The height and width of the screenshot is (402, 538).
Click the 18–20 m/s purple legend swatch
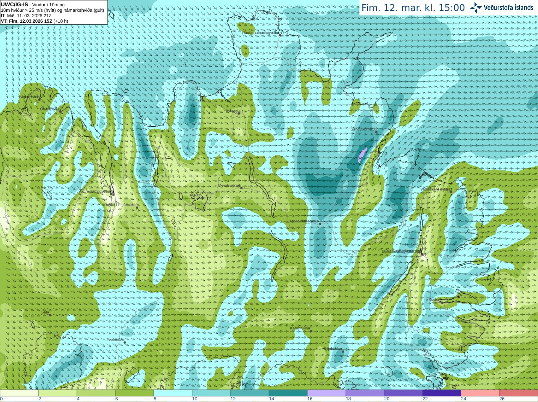(x=365, y=393)
